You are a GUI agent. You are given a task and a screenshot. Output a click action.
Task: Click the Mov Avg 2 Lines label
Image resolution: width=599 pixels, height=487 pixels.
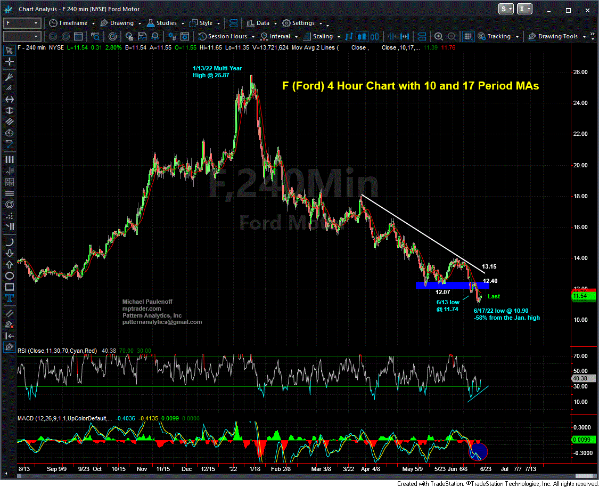pos(315,47)
